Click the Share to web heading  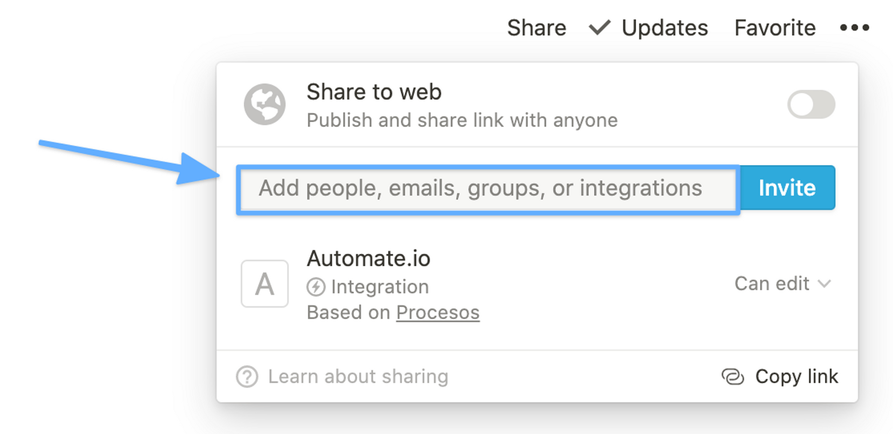(374, 92)
